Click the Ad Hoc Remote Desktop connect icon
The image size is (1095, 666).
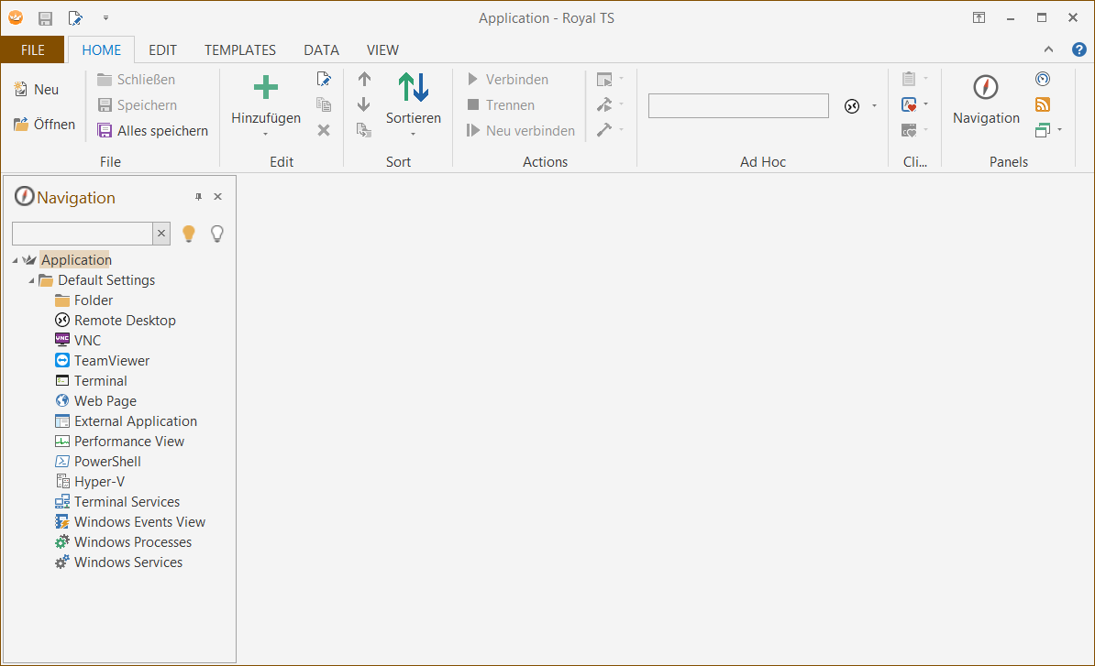[x=852, y=106]
